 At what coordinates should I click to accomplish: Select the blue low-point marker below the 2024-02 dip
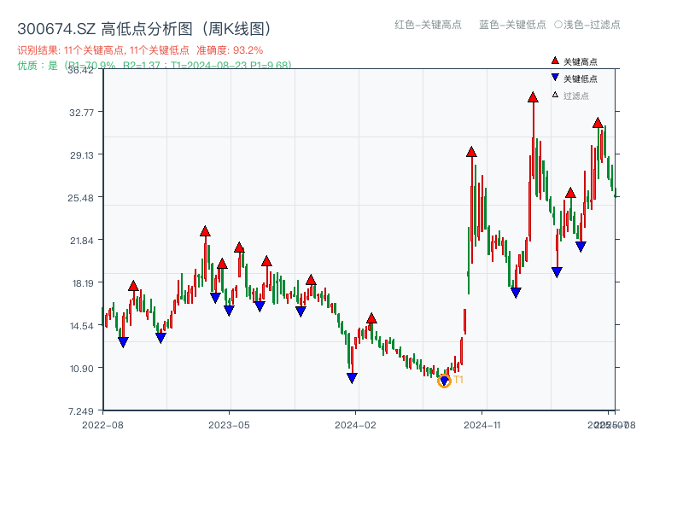coord(352,375)
